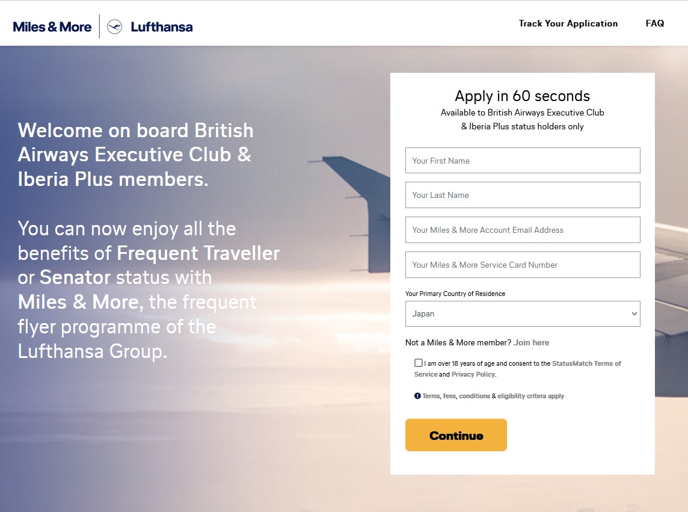
Task: Open StatusMatch Terms of Service link
Action: pyautogui.click(x=586, y=363)
